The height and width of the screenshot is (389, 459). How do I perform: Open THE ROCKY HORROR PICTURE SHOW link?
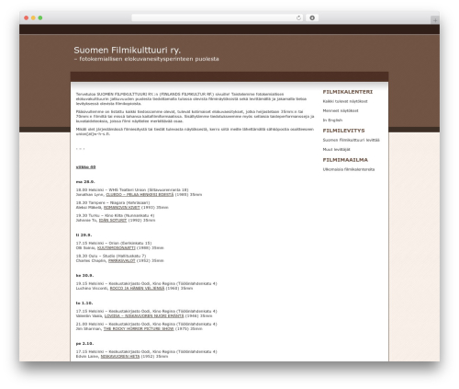coord(139,329)
